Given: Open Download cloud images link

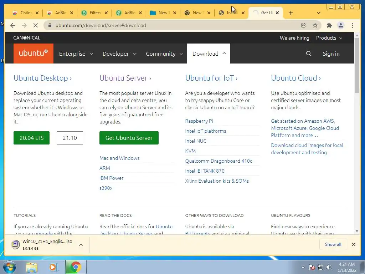Looking at the screenshot, I should (x=307, y=149).
